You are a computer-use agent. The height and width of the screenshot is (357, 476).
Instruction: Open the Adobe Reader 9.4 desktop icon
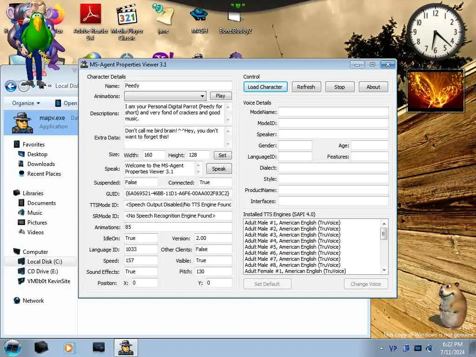91,22
